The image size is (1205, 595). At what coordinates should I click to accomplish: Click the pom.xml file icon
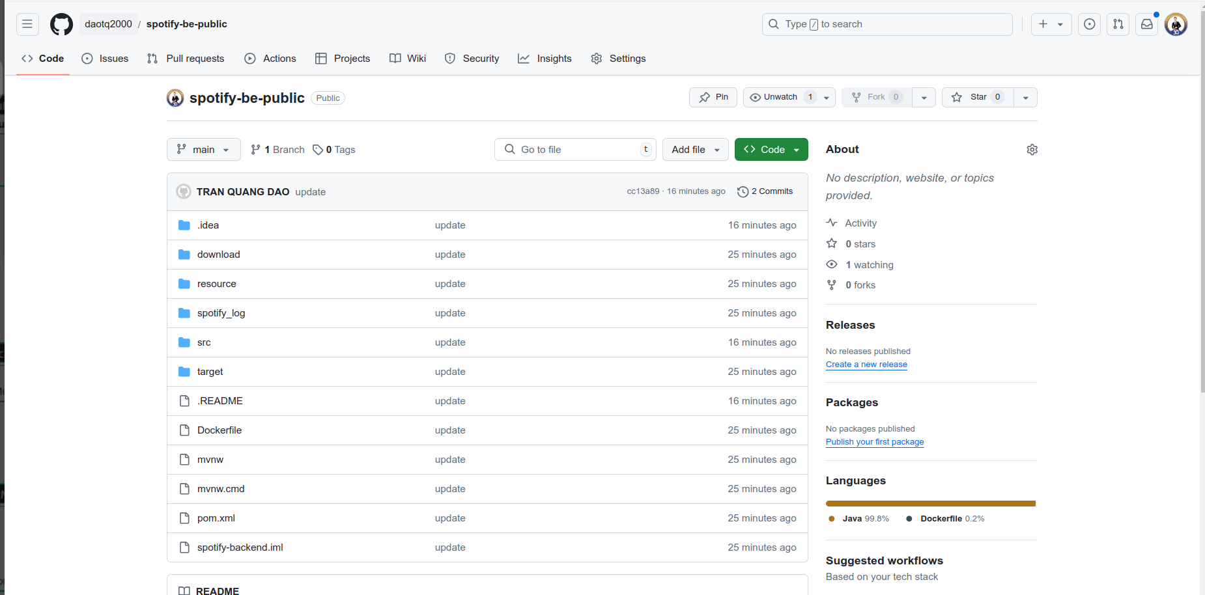tap(184, 518)
